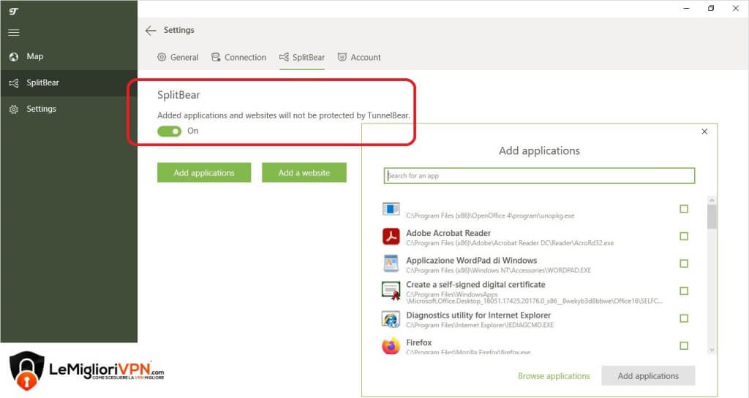749x398 pixels.
Task: Click the Browse applications link
Action: (554, 376)
